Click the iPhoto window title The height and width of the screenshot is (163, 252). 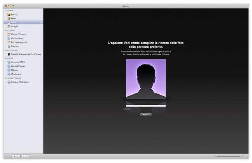click(x=126, y=7)
